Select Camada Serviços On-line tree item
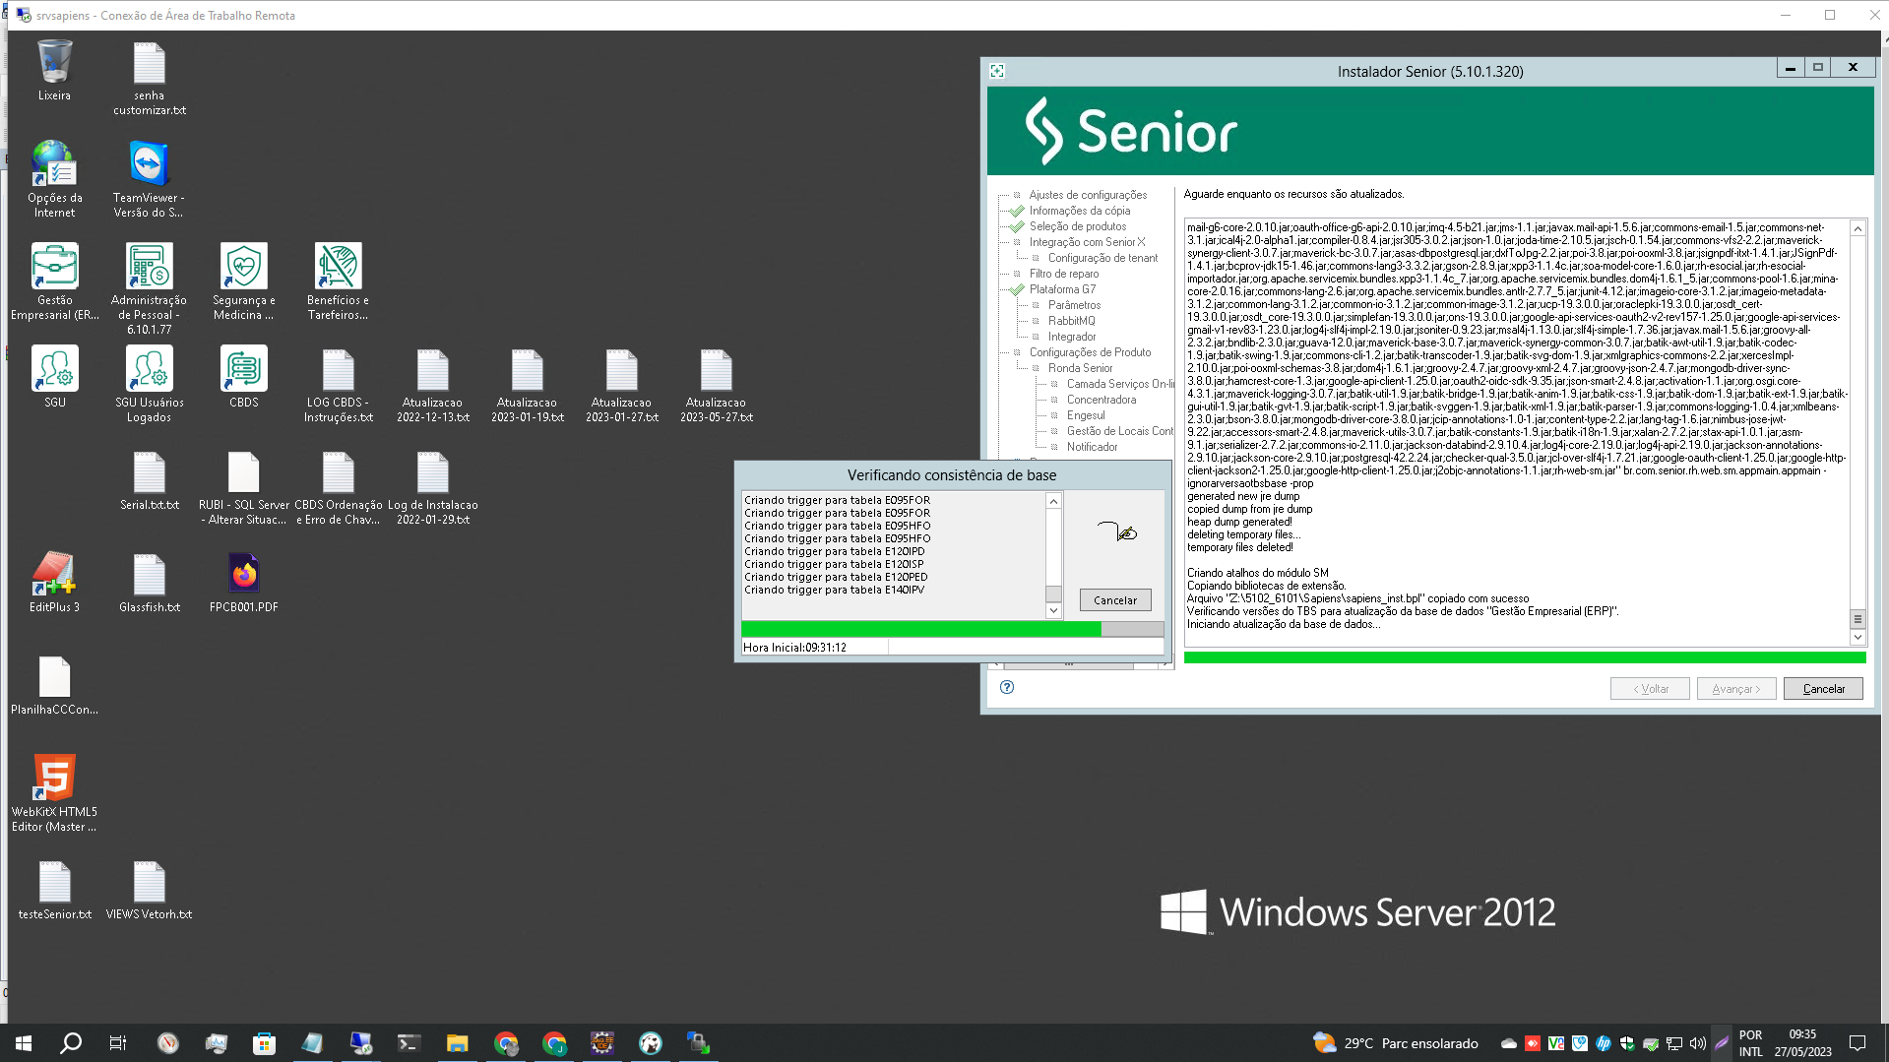The height and width of the screenshot is (1062, 1889). (1119, 384)
